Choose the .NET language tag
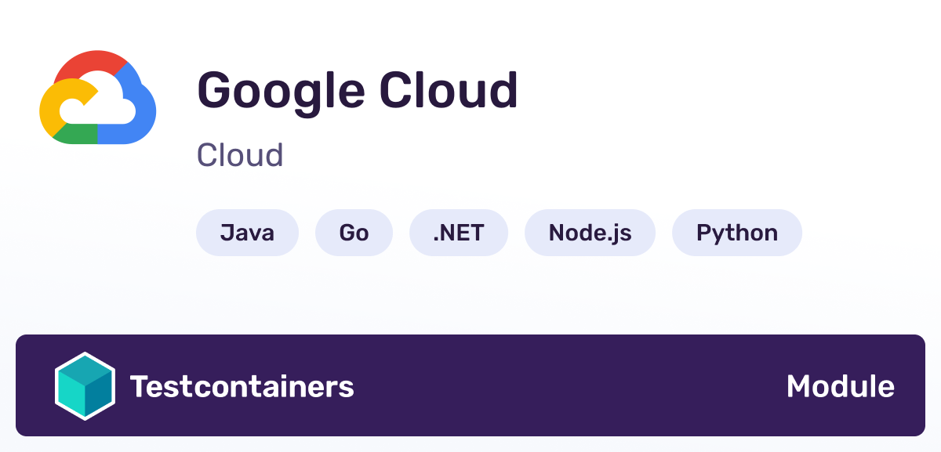Image resolution: width=941 pixels, height=452 pixels. point(459,233)
